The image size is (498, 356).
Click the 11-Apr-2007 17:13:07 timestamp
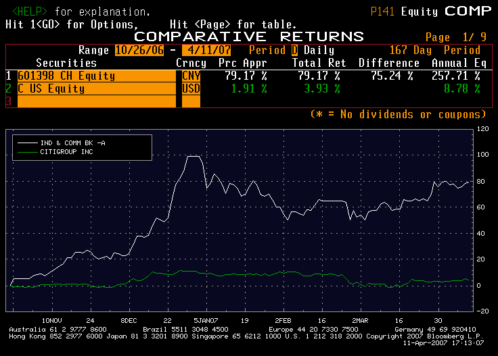tap(444, 343)
